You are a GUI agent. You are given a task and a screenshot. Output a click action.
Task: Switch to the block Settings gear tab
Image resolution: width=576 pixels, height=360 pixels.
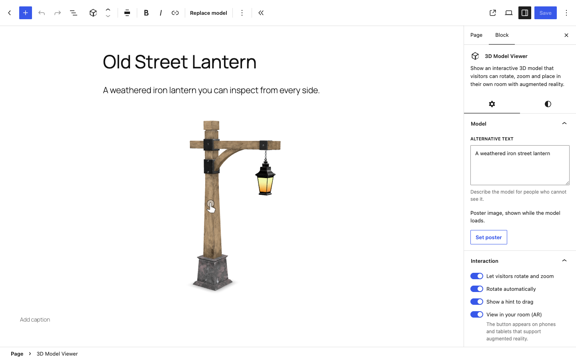[492, 104]
